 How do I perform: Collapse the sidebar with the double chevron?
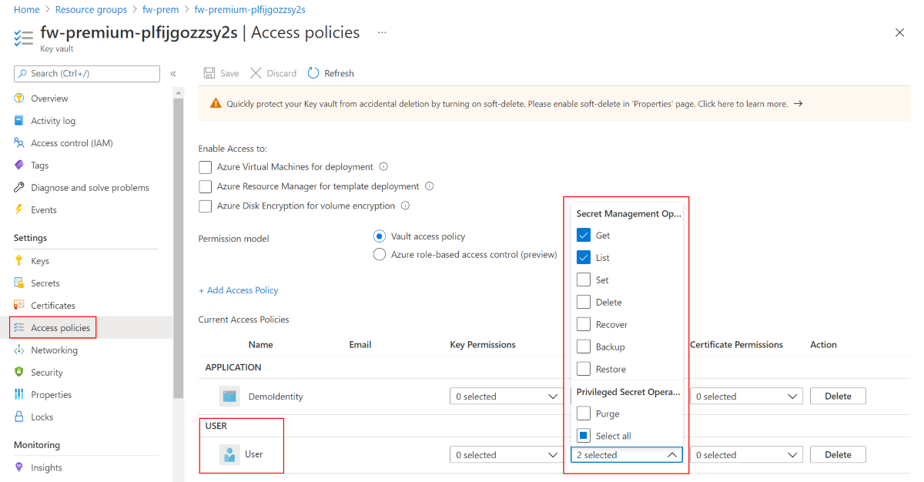pos(172,73)
